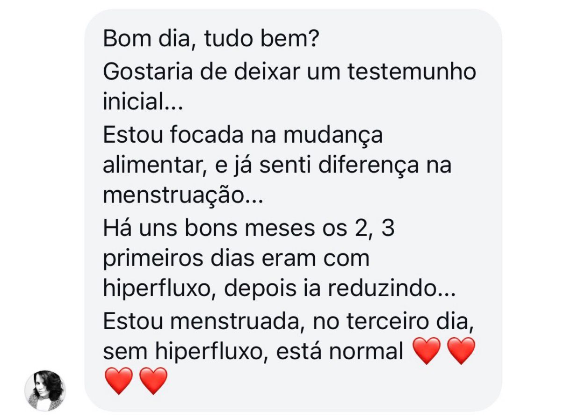Click the word "diferença" in the message
The width and height of the screenshot is (564, 419).
point(356,165)
